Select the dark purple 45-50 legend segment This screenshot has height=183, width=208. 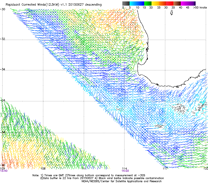pos(192,3)
